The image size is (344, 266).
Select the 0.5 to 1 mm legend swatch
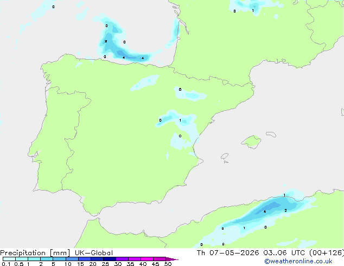pyautogui.click(x=22, y=259)
